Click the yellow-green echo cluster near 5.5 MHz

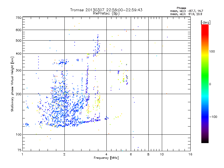click(123, 79)
